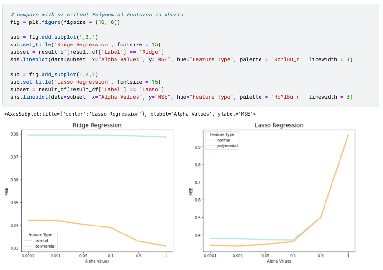Click the Alpha Values axis label under Ridge chart

click(x=97, y=261)
